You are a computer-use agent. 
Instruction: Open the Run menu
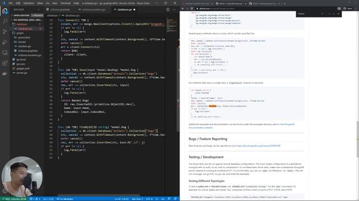coord(55,3)
